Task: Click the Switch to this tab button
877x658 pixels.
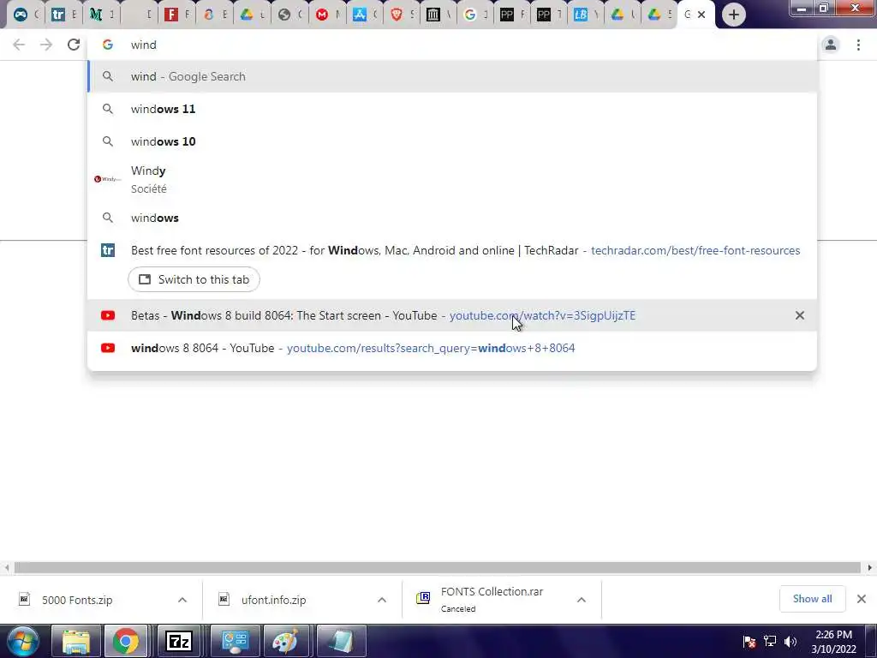Action: click(x=194, y=279)
